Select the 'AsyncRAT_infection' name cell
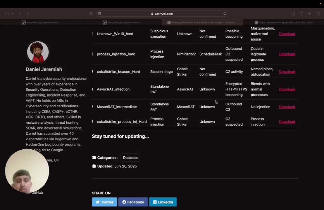 coord(113,89)
